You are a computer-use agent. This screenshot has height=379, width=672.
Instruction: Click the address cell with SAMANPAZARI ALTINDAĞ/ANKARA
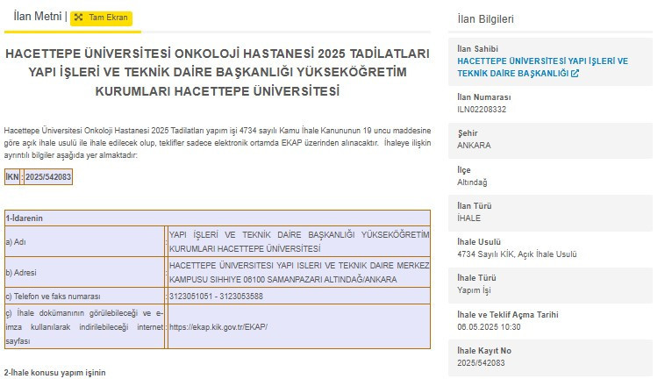[298, 272]
